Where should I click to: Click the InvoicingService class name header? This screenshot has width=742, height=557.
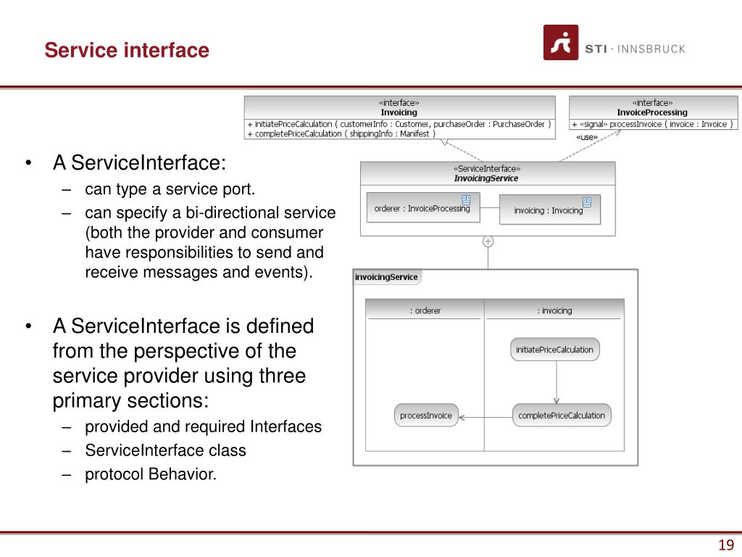[486, 178]
